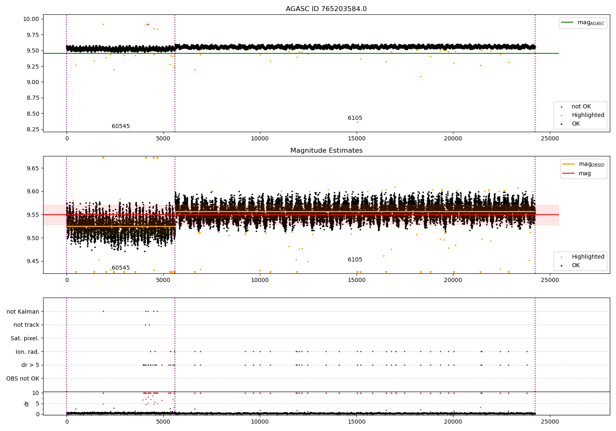The width and height of the screenshot is (616, 431).
Task: Click the 8.50 y-axis tick label
Action: [33, 114]
